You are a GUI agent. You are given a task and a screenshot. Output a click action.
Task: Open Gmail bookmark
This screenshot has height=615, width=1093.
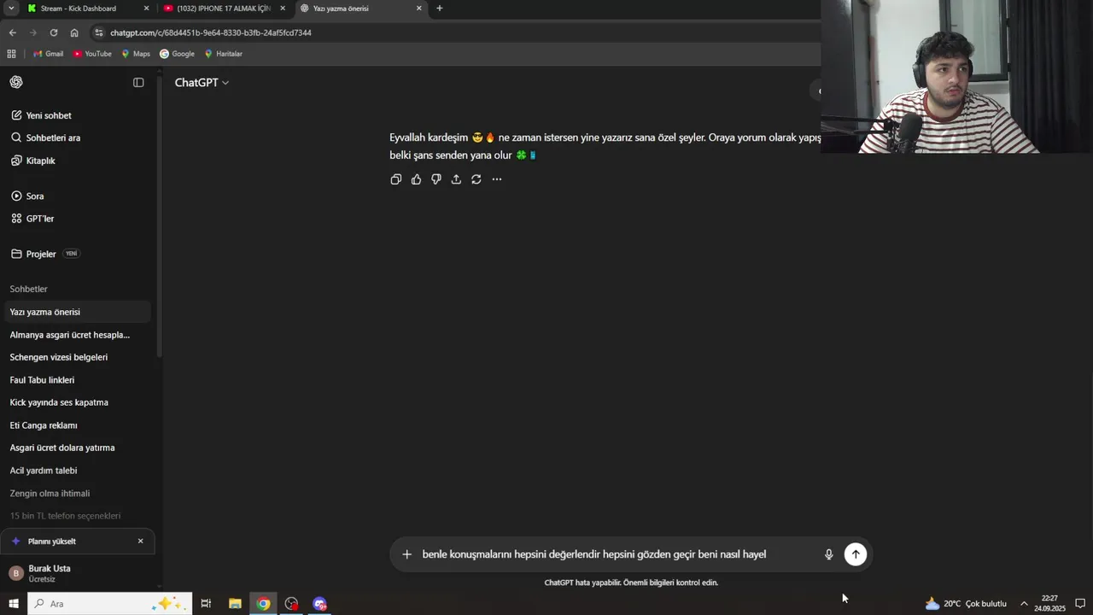coord(48,54)
